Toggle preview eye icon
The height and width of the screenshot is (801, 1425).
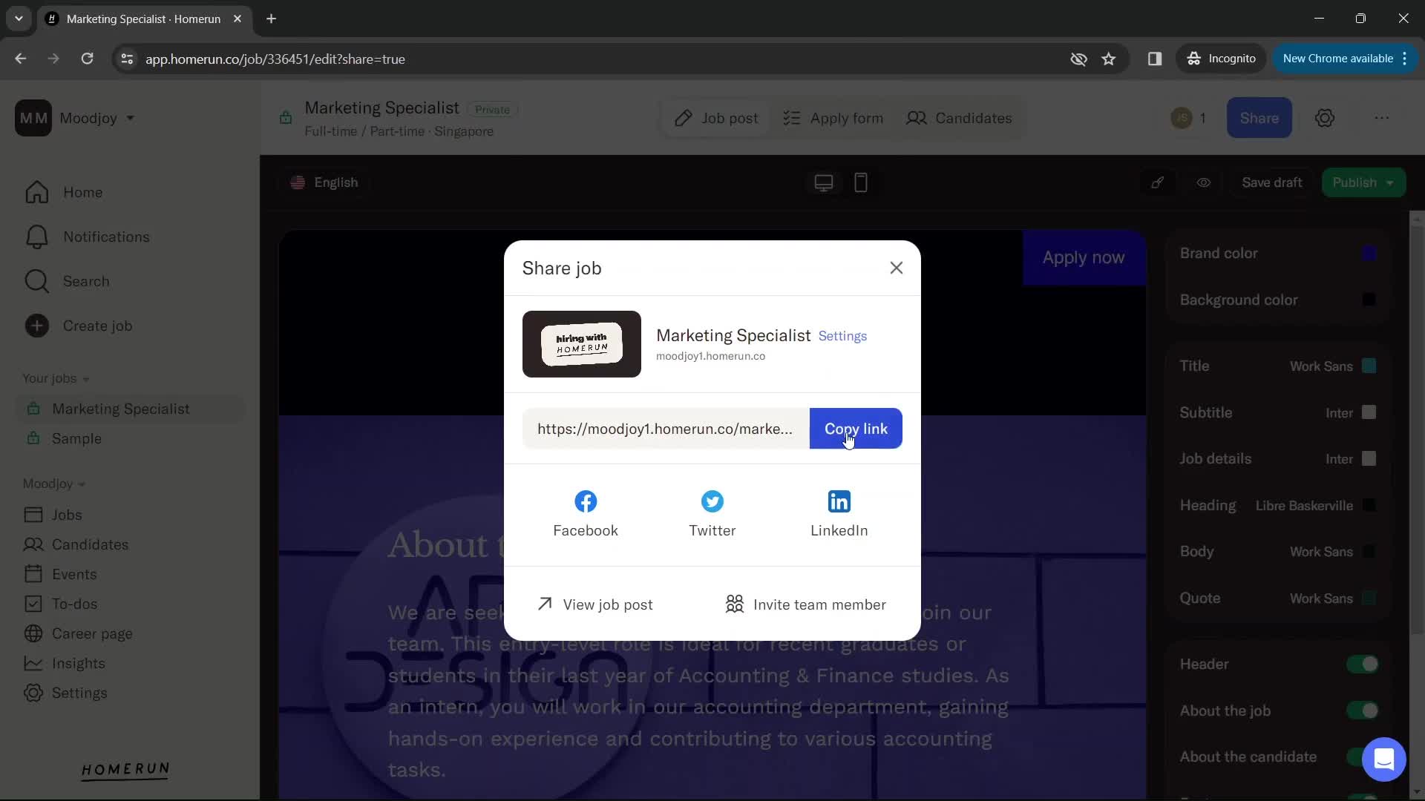1203,182
